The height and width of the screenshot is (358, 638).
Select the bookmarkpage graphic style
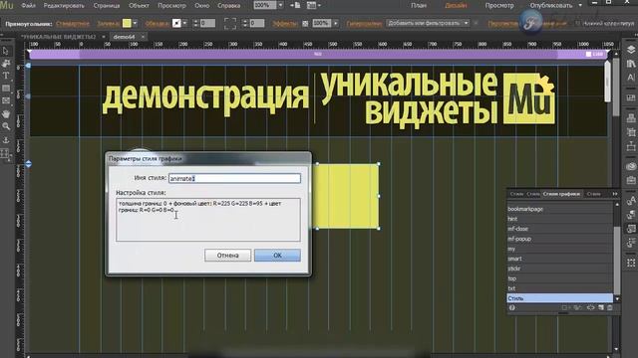(x=559, y=209)
